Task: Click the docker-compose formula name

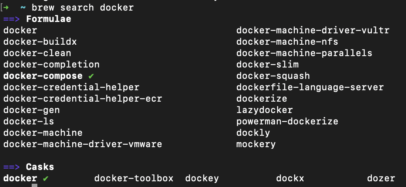Action: [43, 76]
